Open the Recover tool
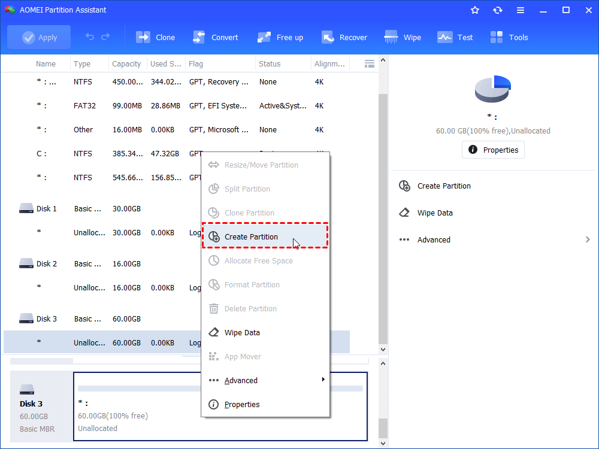This screenshot has width=599, height=449. (344, 37)
